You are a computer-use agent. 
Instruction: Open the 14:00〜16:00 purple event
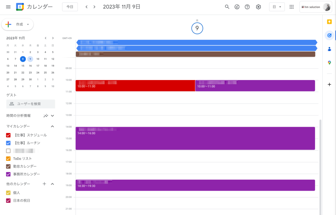point(195,138)
